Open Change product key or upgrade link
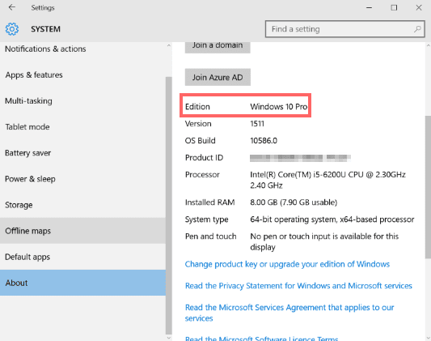 pos(287,264)
